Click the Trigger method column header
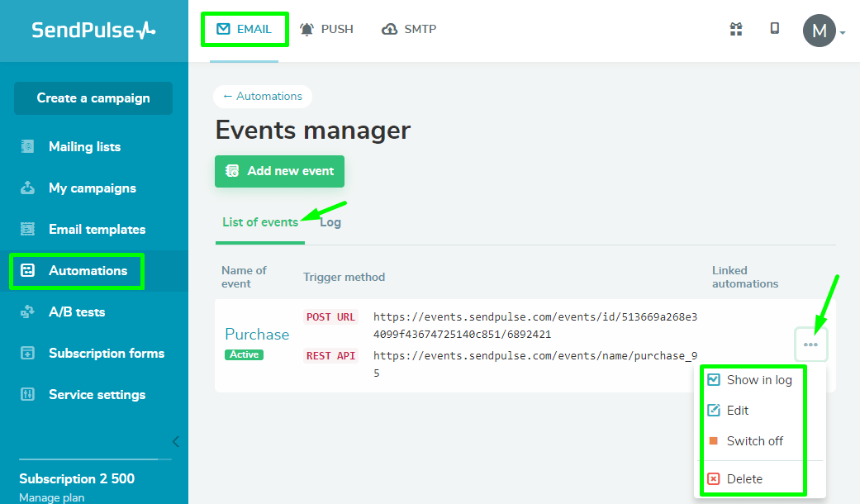 pos(344,277)
